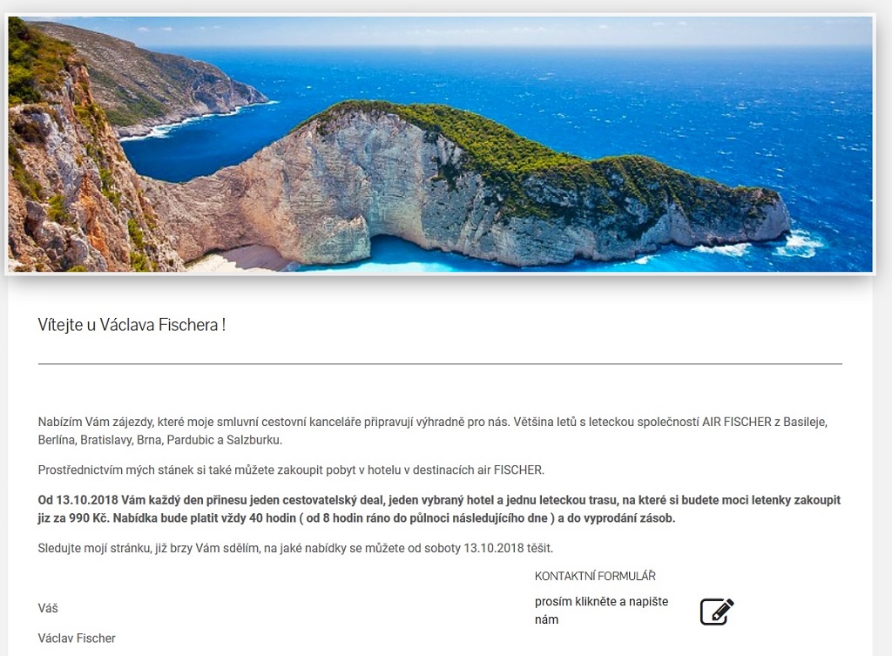Screen dimensions: 892x656
Task: Open the KONTAKTNÍ FORMULÁŘ heading link
Action: coord(595,576)
